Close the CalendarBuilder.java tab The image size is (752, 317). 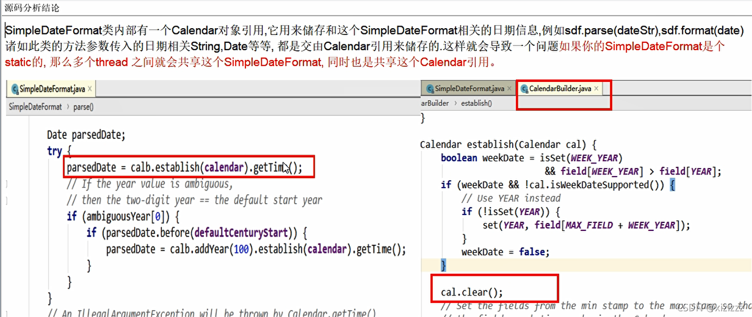click(596, 88)
